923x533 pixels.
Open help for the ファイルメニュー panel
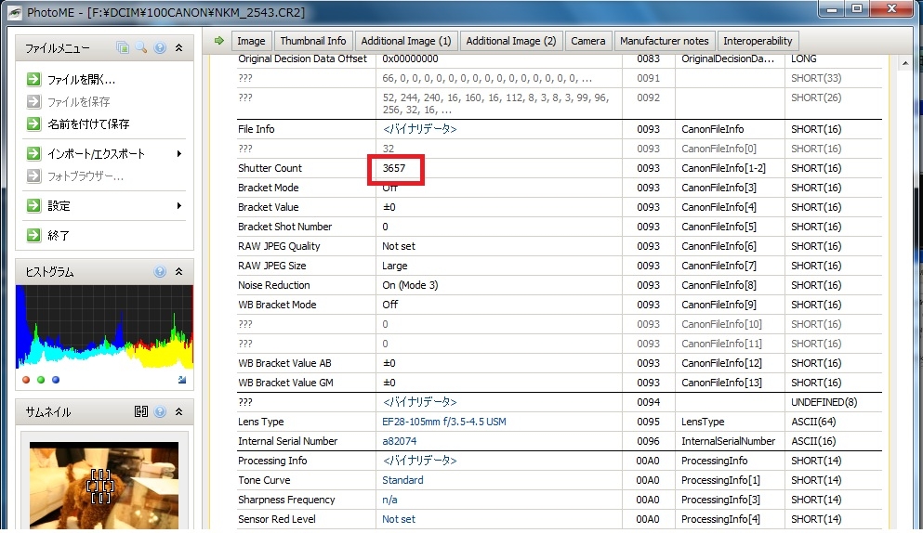(160, 48)
